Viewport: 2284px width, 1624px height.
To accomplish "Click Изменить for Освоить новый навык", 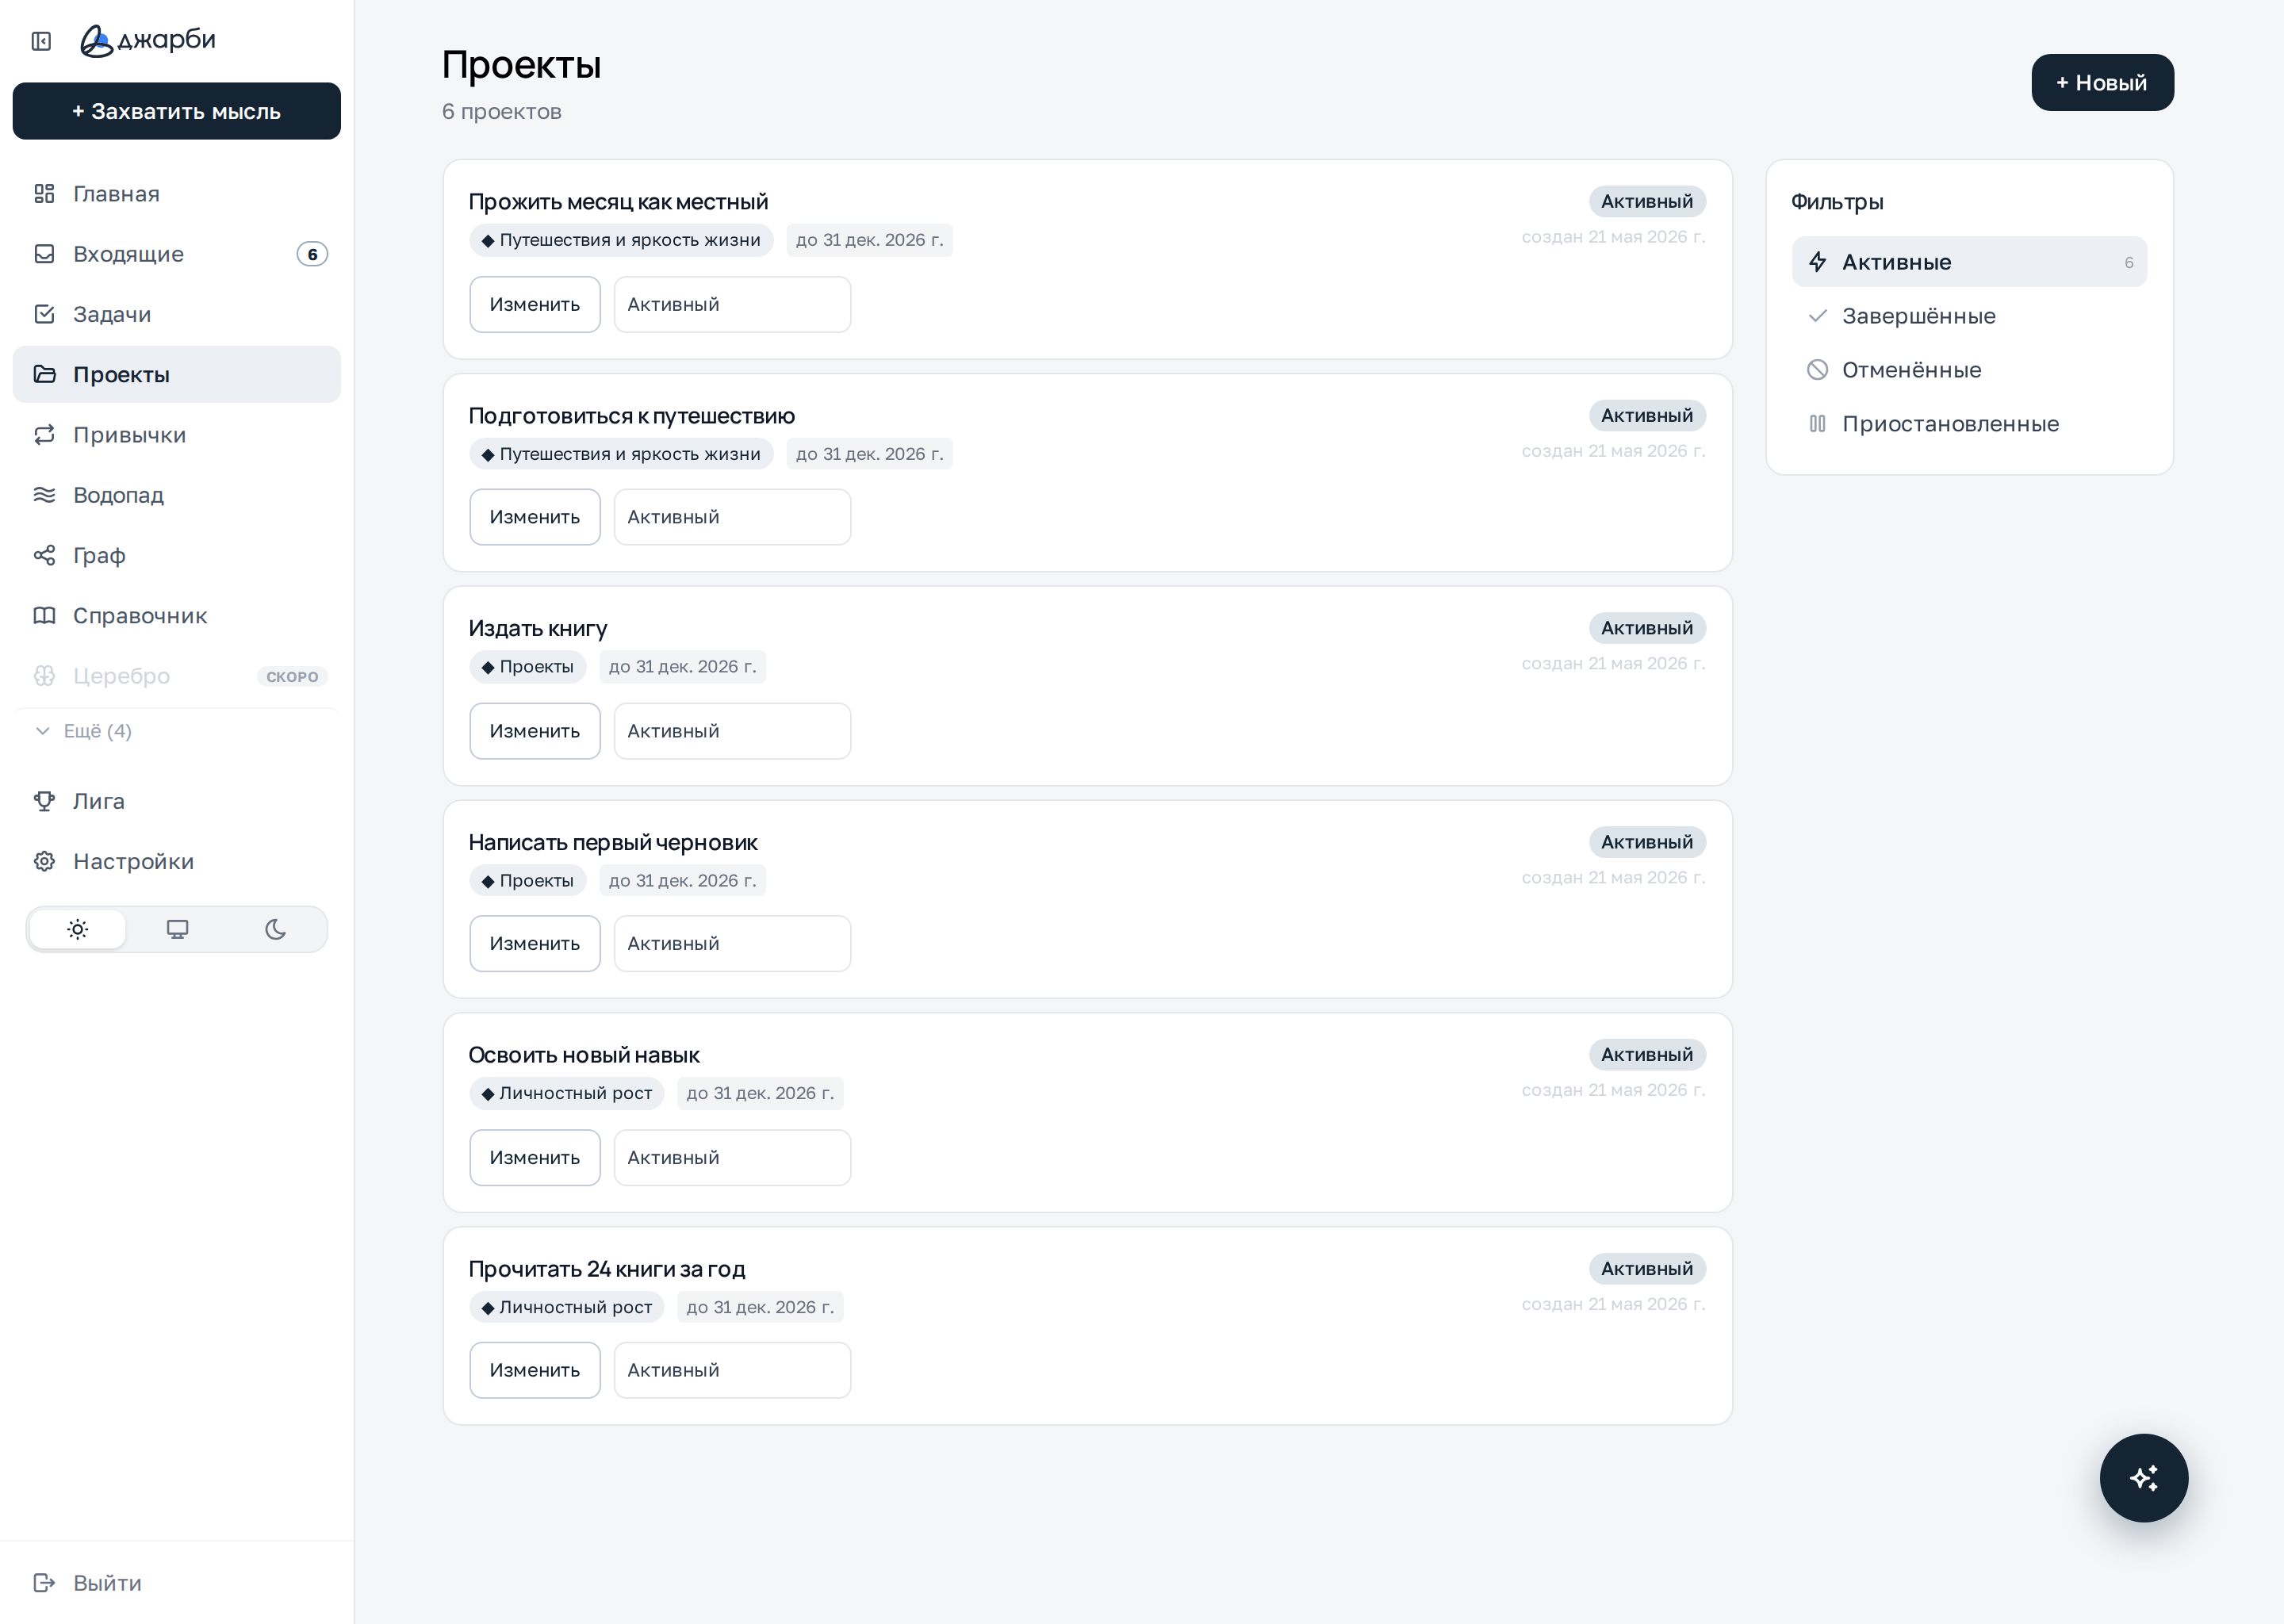I will pyautogui.click(x=535, y=1157).
